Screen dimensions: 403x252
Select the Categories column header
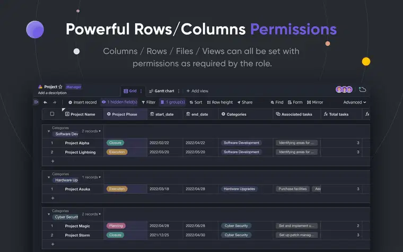click(246, 114)
